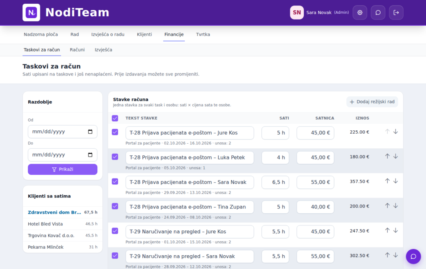Open calendar picker in the Do field
This screenshot has height=269, width=426.
point(90,154)
